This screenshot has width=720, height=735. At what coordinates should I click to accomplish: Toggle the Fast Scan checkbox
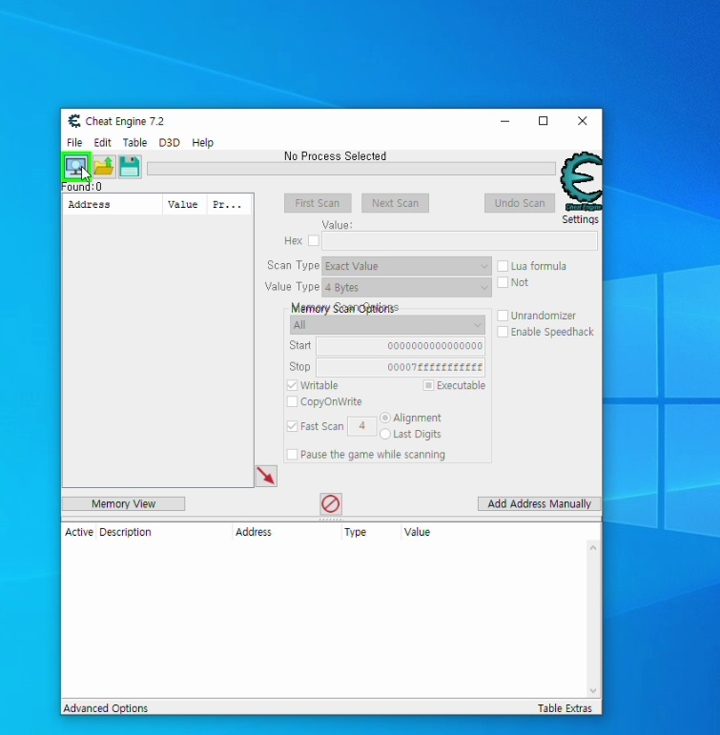click(x=292, y=426)
